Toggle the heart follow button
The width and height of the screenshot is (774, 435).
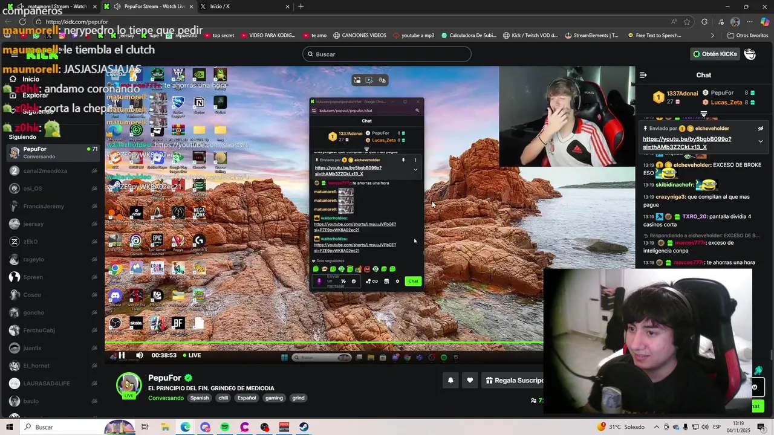pos(470,380)
